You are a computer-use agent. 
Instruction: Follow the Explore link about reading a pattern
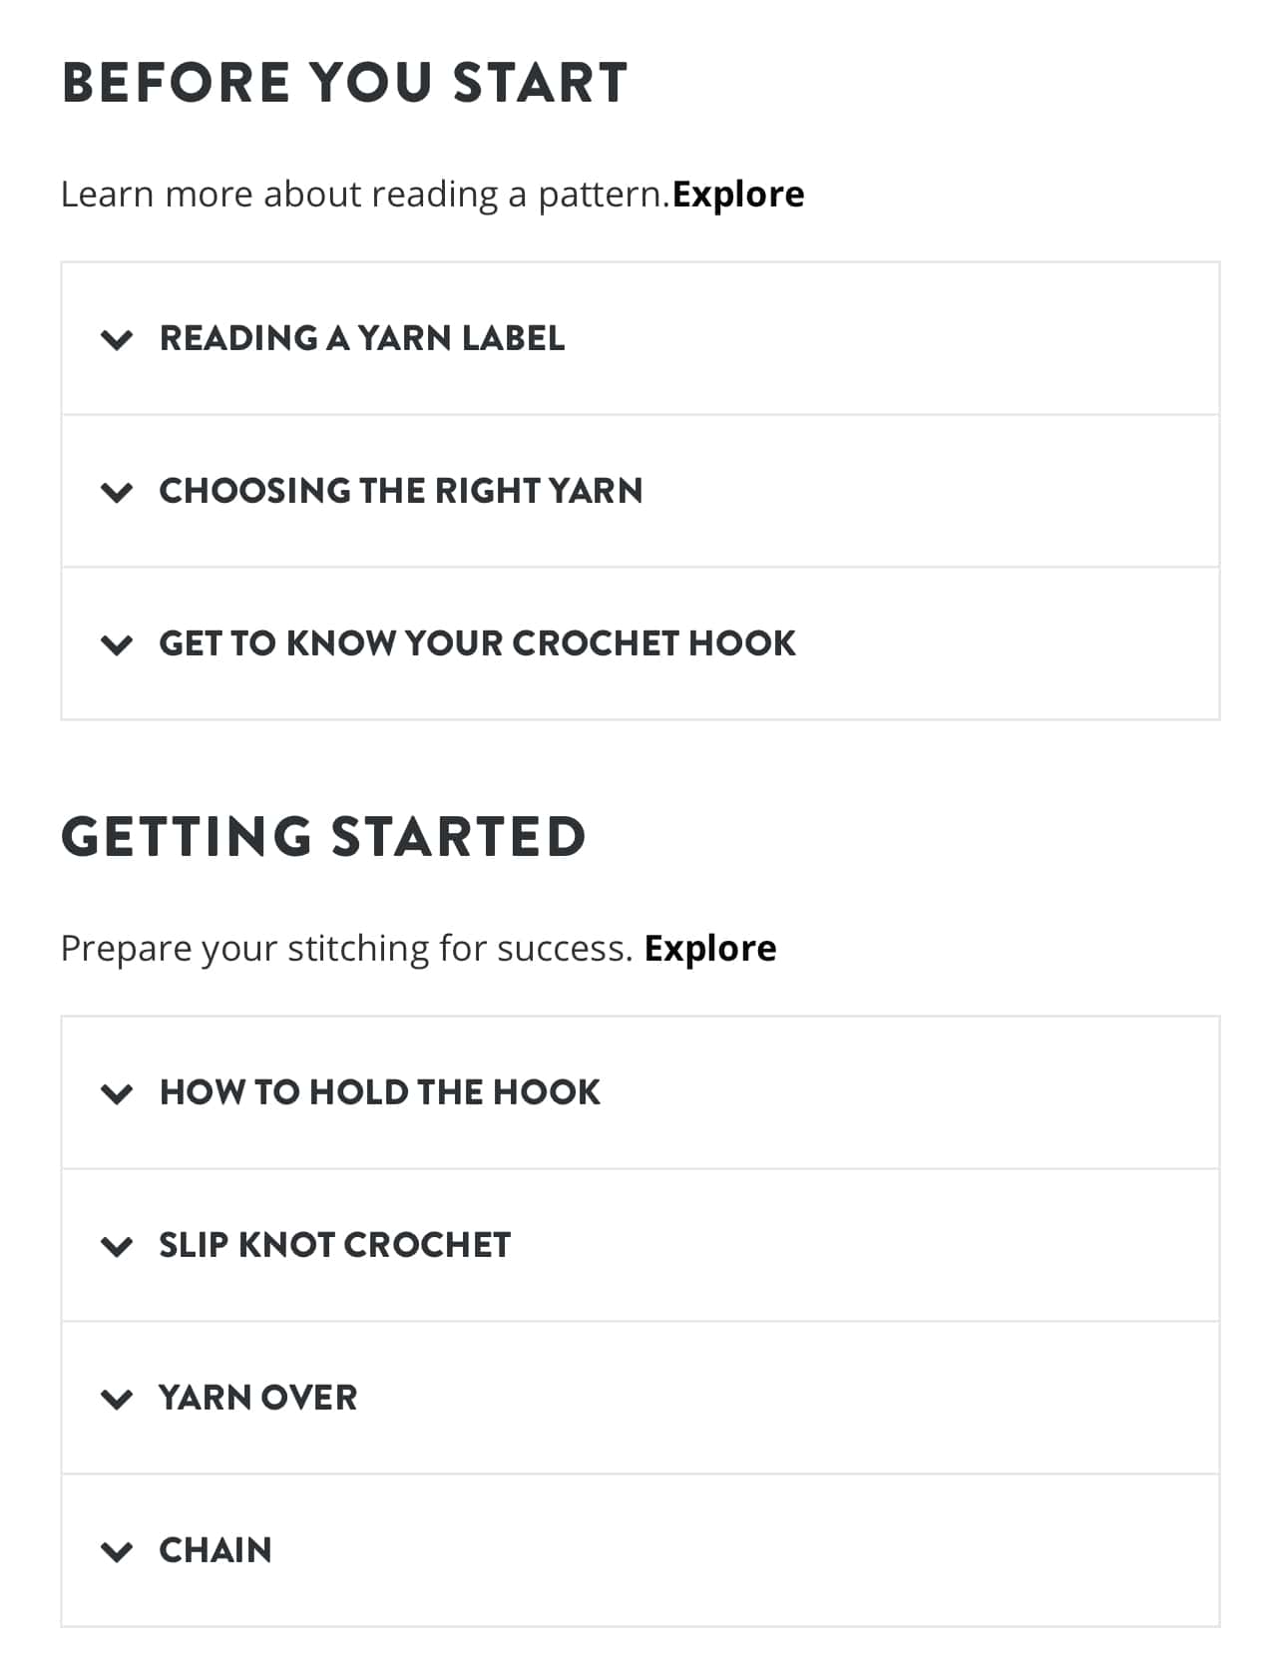pos(738,195)
